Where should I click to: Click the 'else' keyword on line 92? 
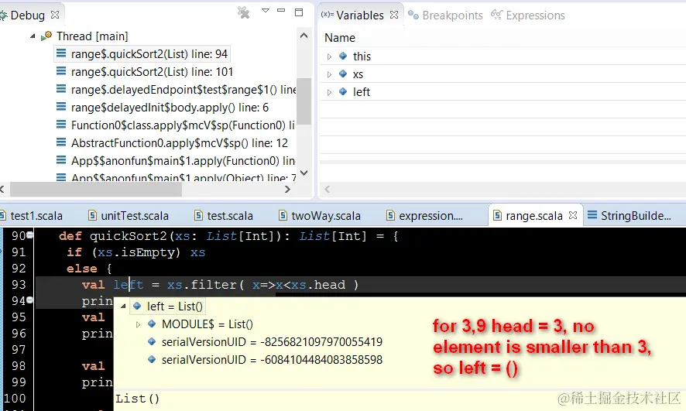point(82,269)
